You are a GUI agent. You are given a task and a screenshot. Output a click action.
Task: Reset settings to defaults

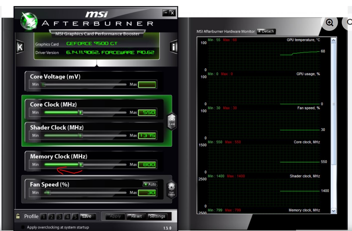click(136, 216)
